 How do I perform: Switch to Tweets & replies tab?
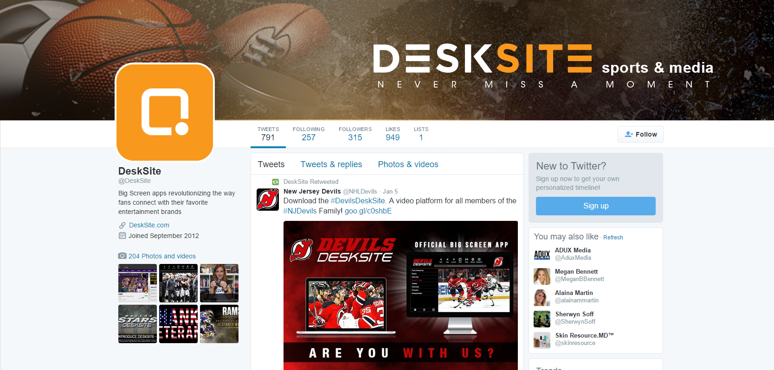(331, 164)
